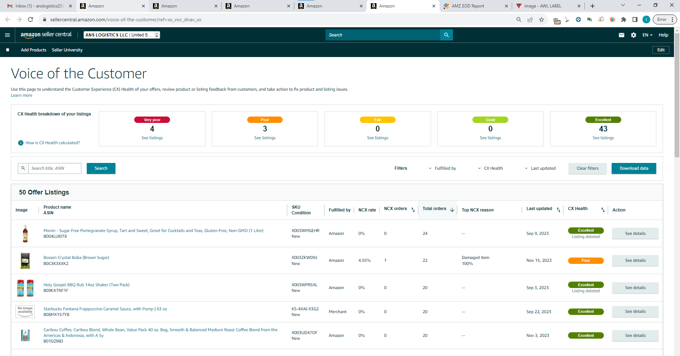
Task: Open Monin Sugar Free Pomegranate Syrup listing
Action: coord(153,231)
